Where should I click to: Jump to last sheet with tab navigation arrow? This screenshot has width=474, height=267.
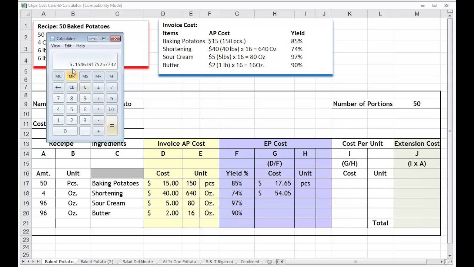(x=38, y=262)
